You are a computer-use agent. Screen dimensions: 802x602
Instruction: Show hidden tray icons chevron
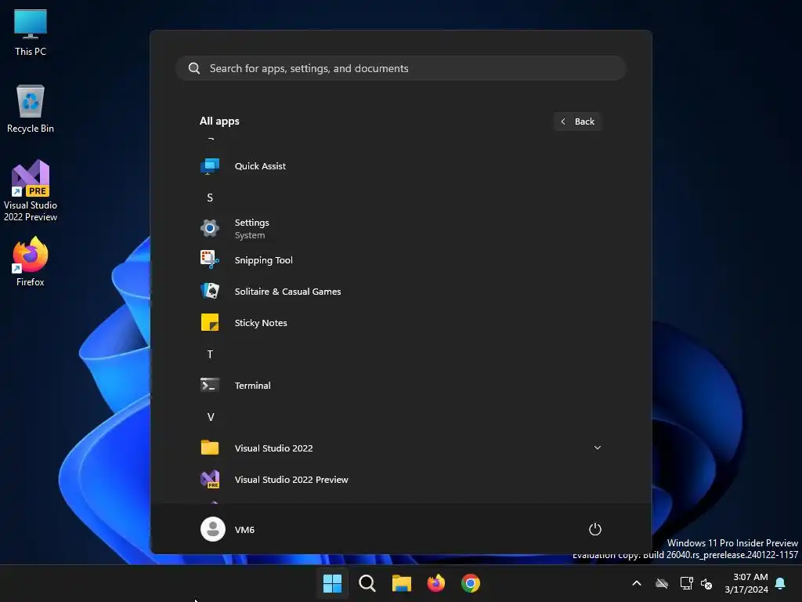tap(636, 583)
